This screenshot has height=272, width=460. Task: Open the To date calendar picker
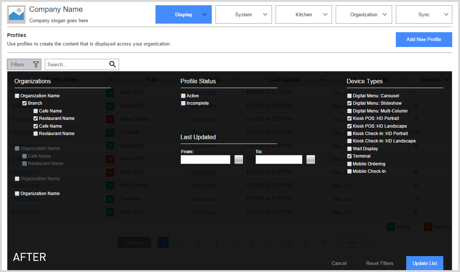pyautogui.click(x=310, y=159)
